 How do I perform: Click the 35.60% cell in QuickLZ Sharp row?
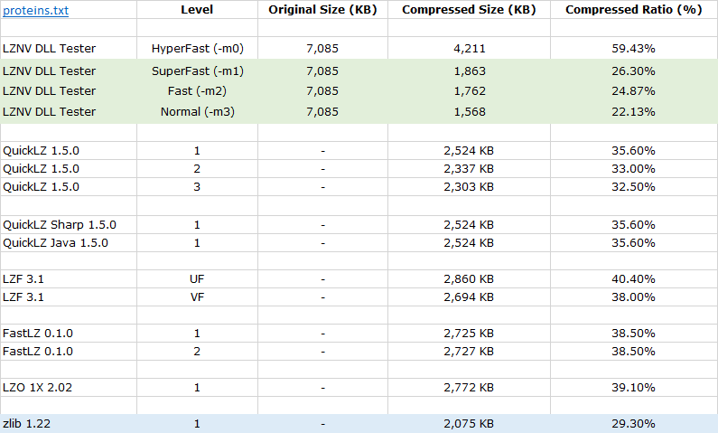click(634, 224)
